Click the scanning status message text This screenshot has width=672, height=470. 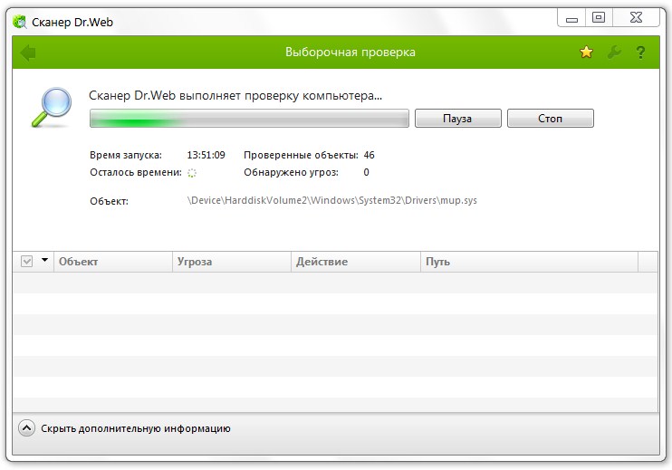tap(235, 95)
